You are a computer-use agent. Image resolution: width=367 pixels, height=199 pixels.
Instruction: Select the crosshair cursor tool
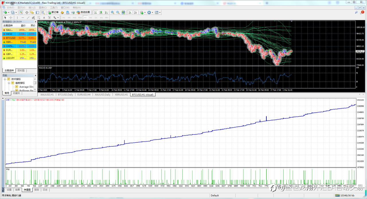pos(11,18)
